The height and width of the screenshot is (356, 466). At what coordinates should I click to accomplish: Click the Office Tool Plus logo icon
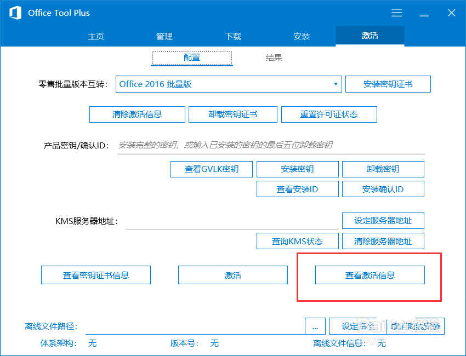(x=15, y=13)
